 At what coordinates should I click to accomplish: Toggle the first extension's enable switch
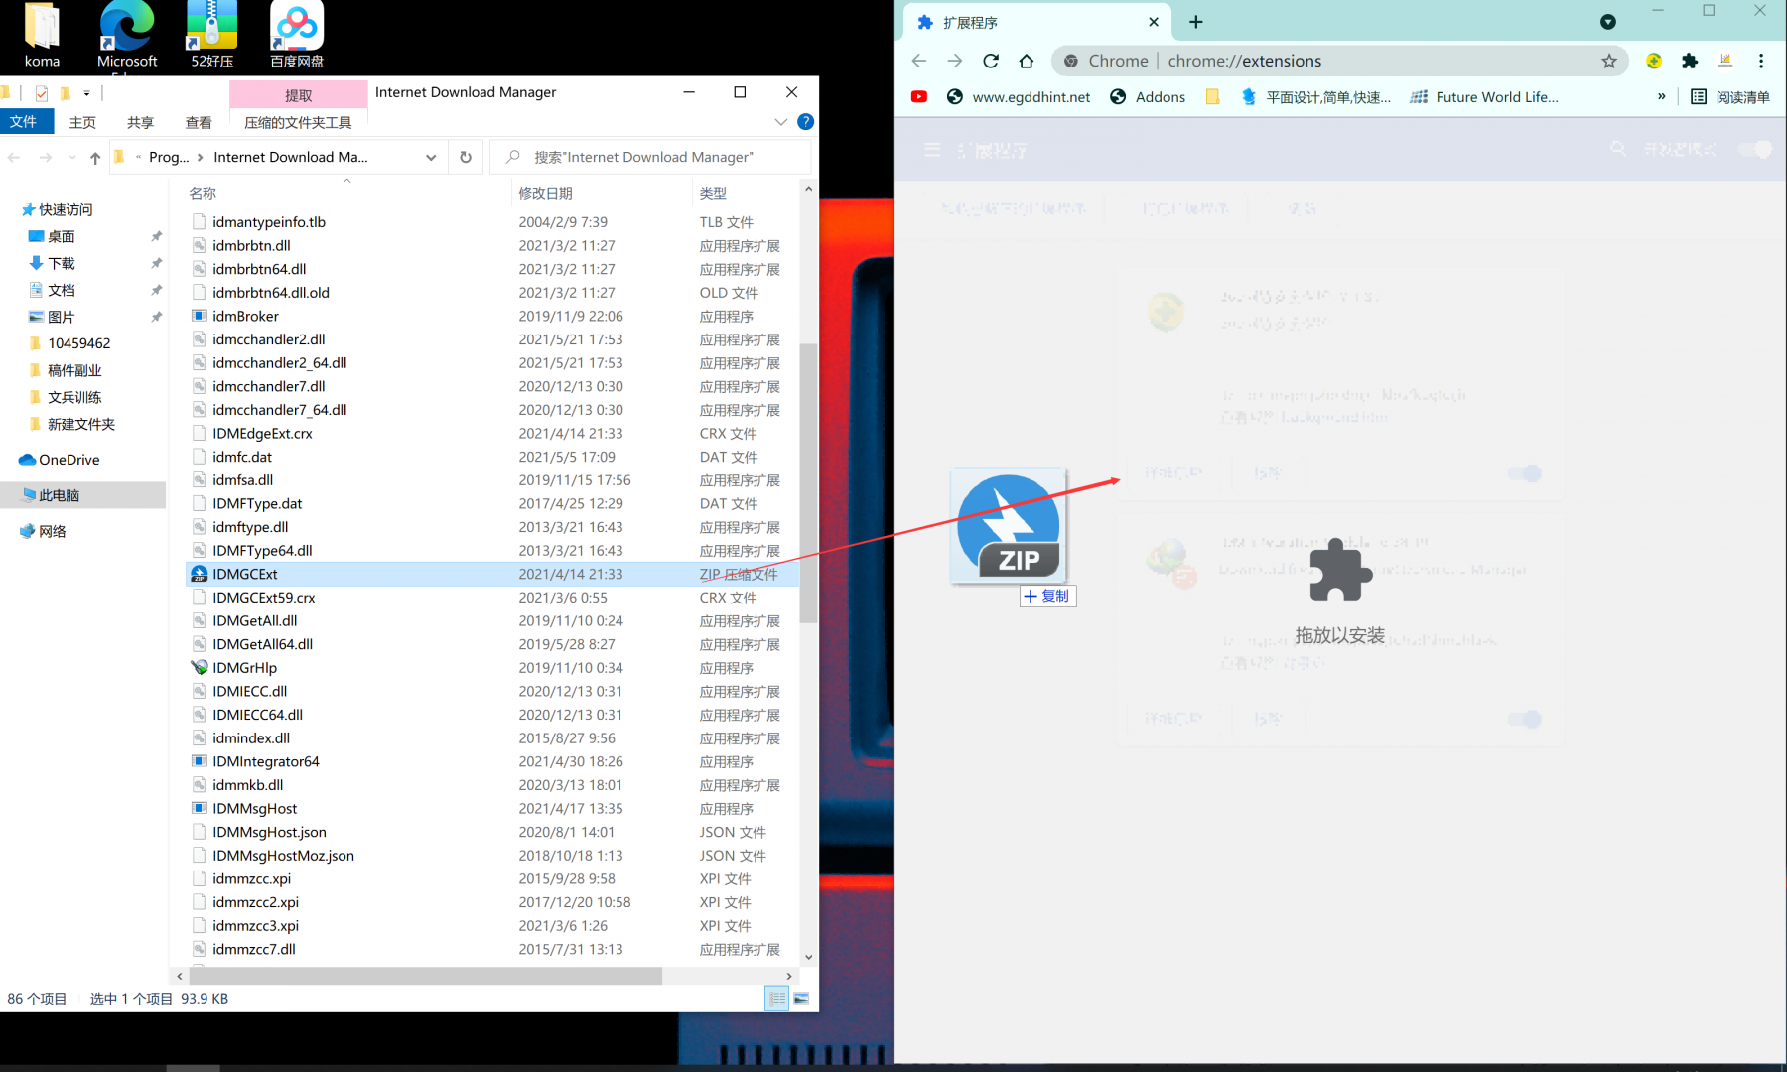click(x=1525, y=473)
